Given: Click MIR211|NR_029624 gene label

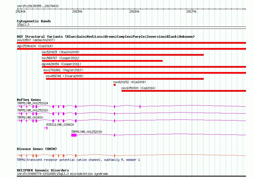Looking at the screenshot, I should tap(60, 125).
